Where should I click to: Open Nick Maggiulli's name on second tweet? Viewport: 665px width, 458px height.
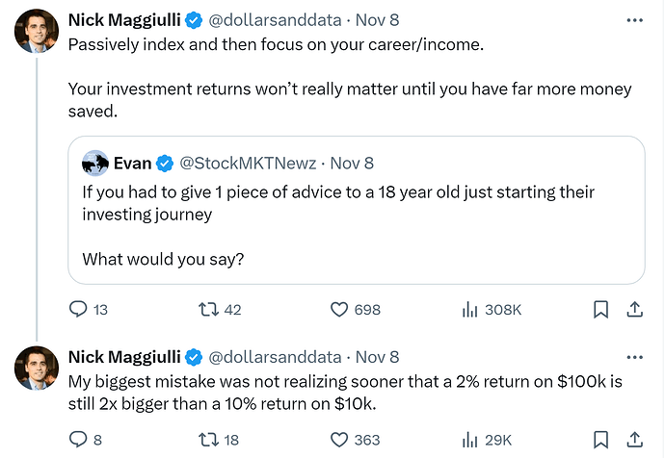click(x=124, y=357)
